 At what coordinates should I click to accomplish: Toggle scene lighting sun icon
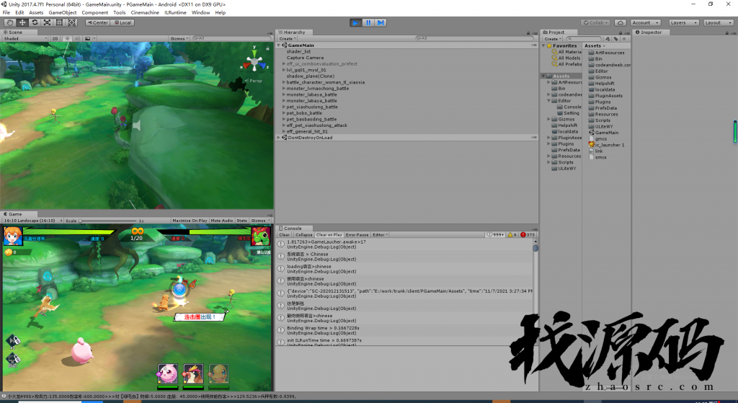[67, 39]
